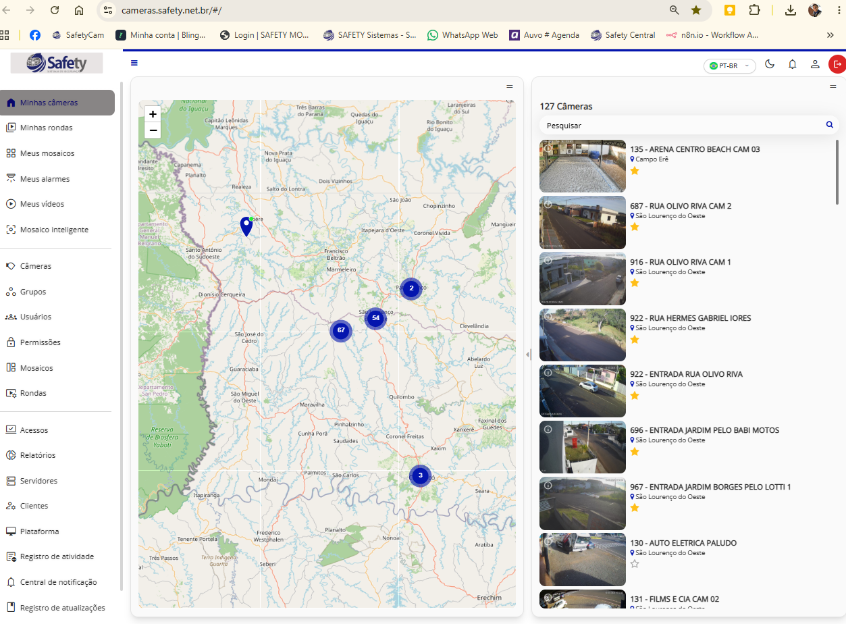Click the 67 cameras cluster marker
Viewport: 846px width, 624px height.
click(341, 331)
